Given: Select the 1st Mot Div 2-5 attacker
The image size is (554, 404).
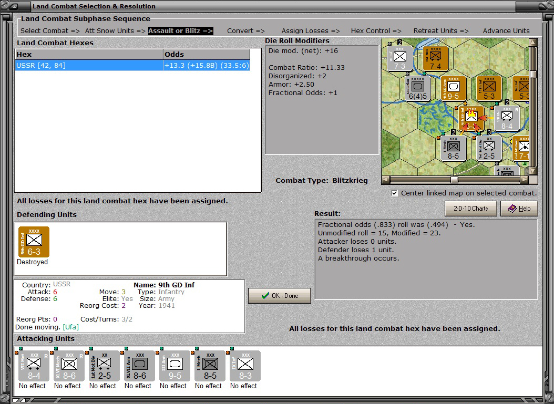Looking at the screenshot, I should (x=104, y=366).
